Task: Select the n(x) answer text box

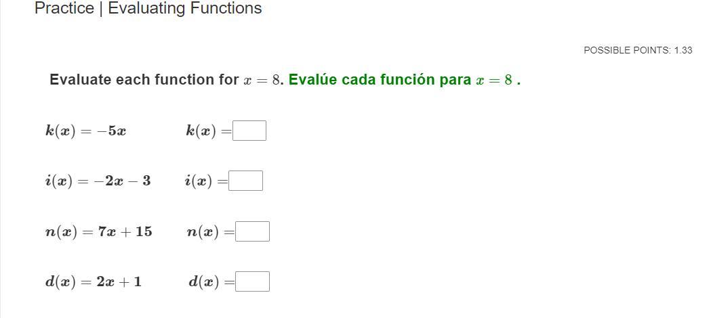Action: [252, 231]
